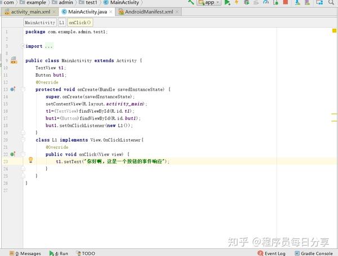This screenshot has height=256, width=338.
Task: Click fold end marker on line 19
Action: [23, 133]
